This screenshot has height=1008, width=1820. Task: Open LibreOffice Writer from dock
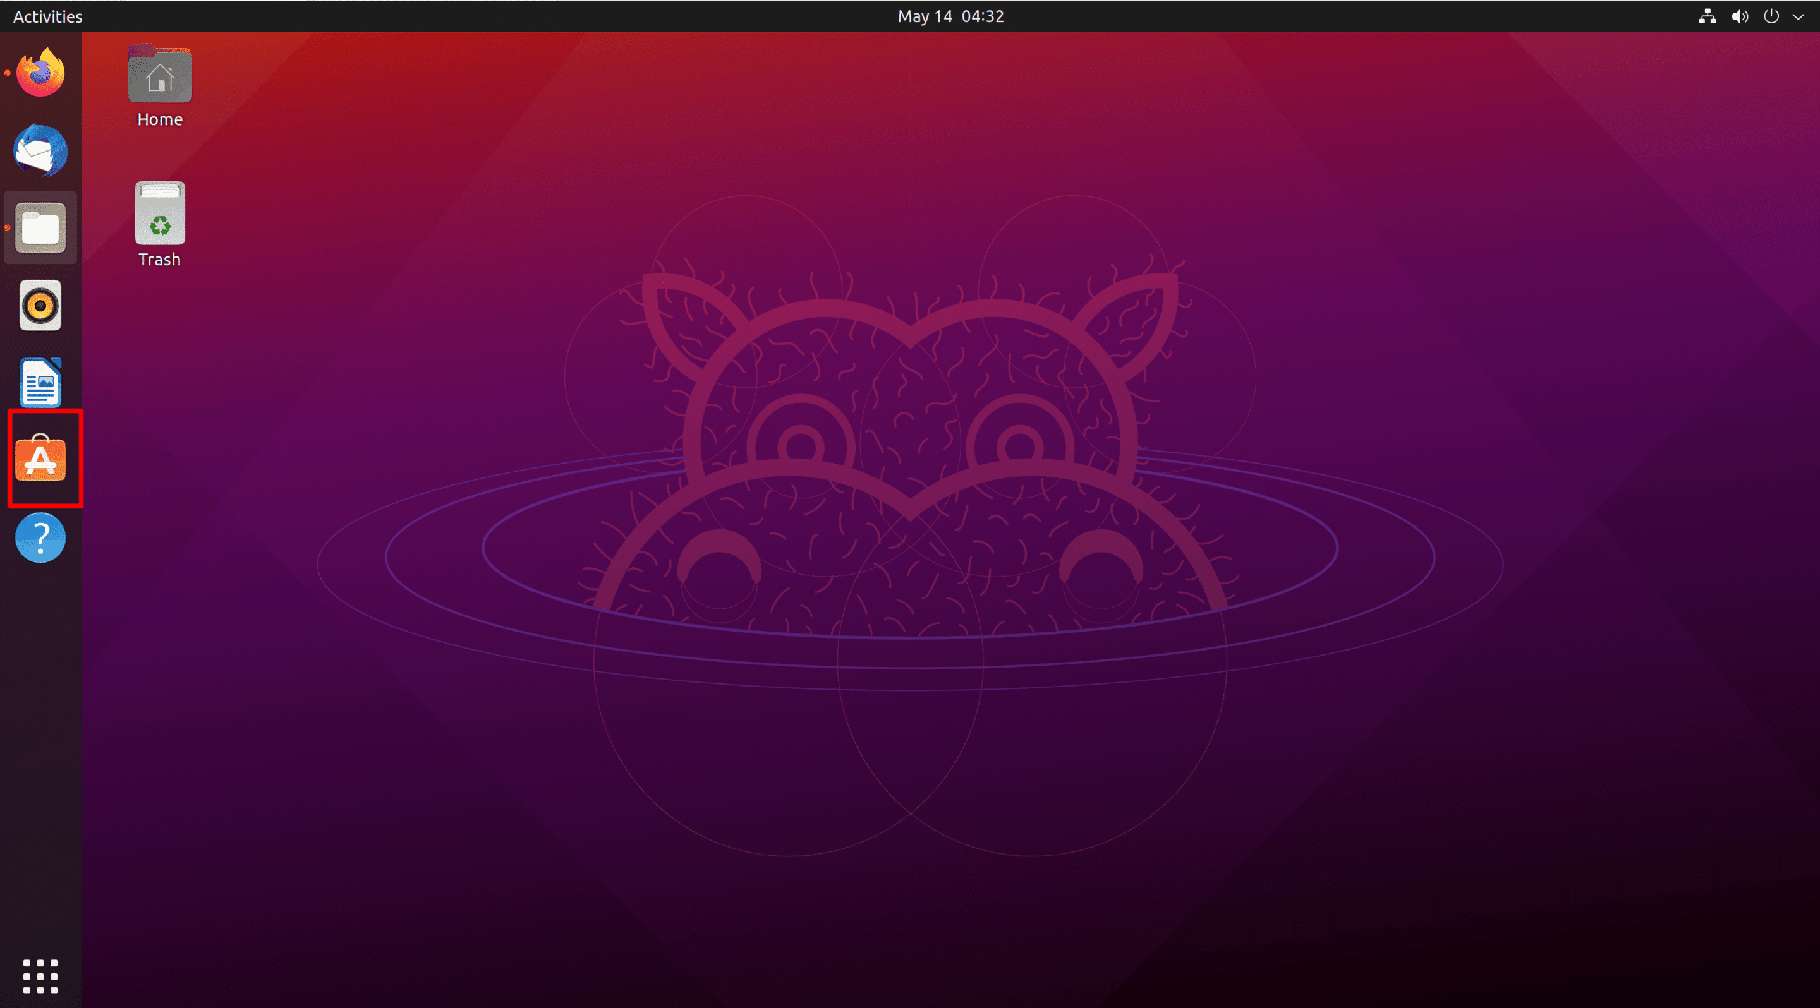pos(40,383)
